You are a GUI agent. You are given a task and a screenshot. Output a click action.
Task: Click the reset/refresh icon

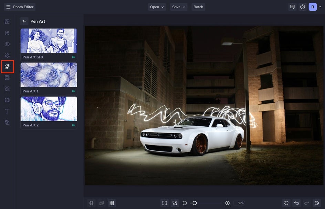(x=286, y=203)
